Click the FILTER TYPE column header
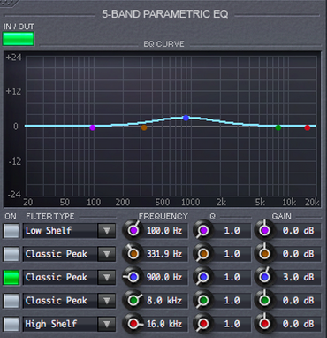 pos(50,216)
